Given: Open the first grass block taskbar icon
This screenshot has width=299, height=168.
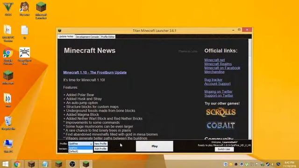Looking at the screenshot, I should pyautogui.click(x=58, y=164).
